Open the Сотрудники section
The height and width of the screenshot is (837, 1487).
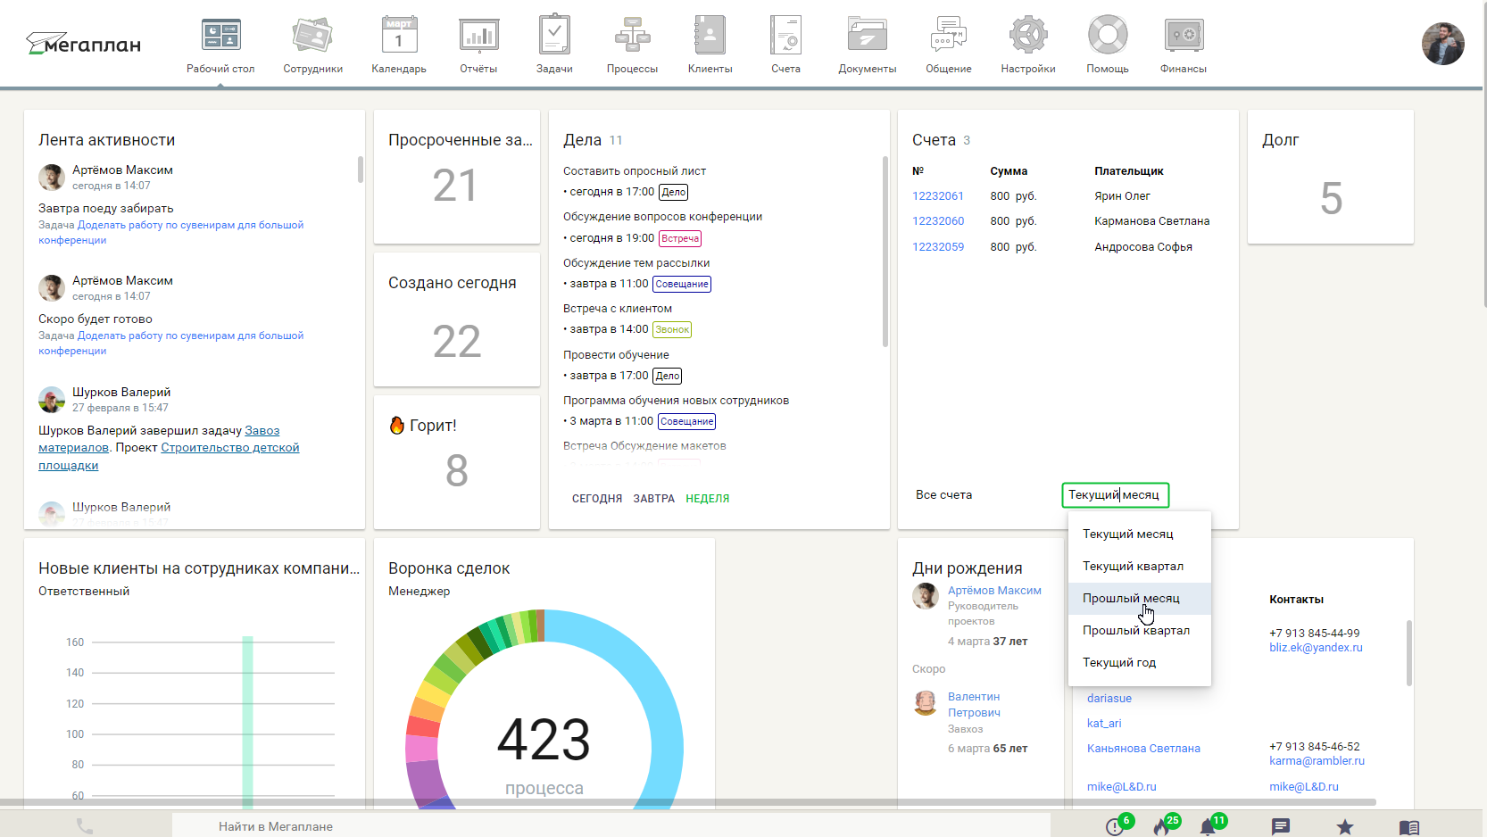tap(312, 37)
